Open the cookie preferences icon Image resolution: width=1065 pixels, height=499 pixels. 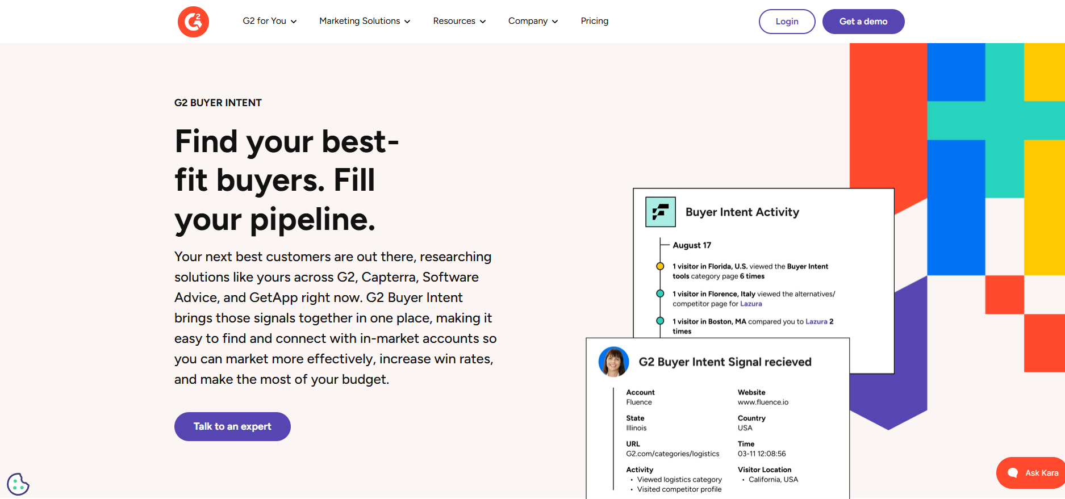(18, 484)
